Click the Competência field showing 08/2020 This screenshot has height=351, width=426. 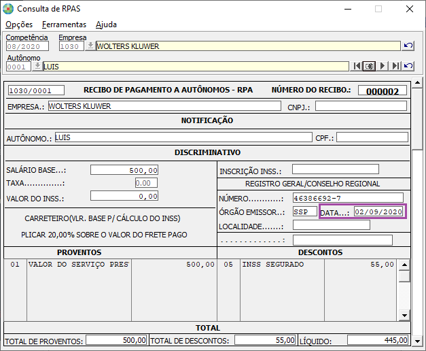27,46
